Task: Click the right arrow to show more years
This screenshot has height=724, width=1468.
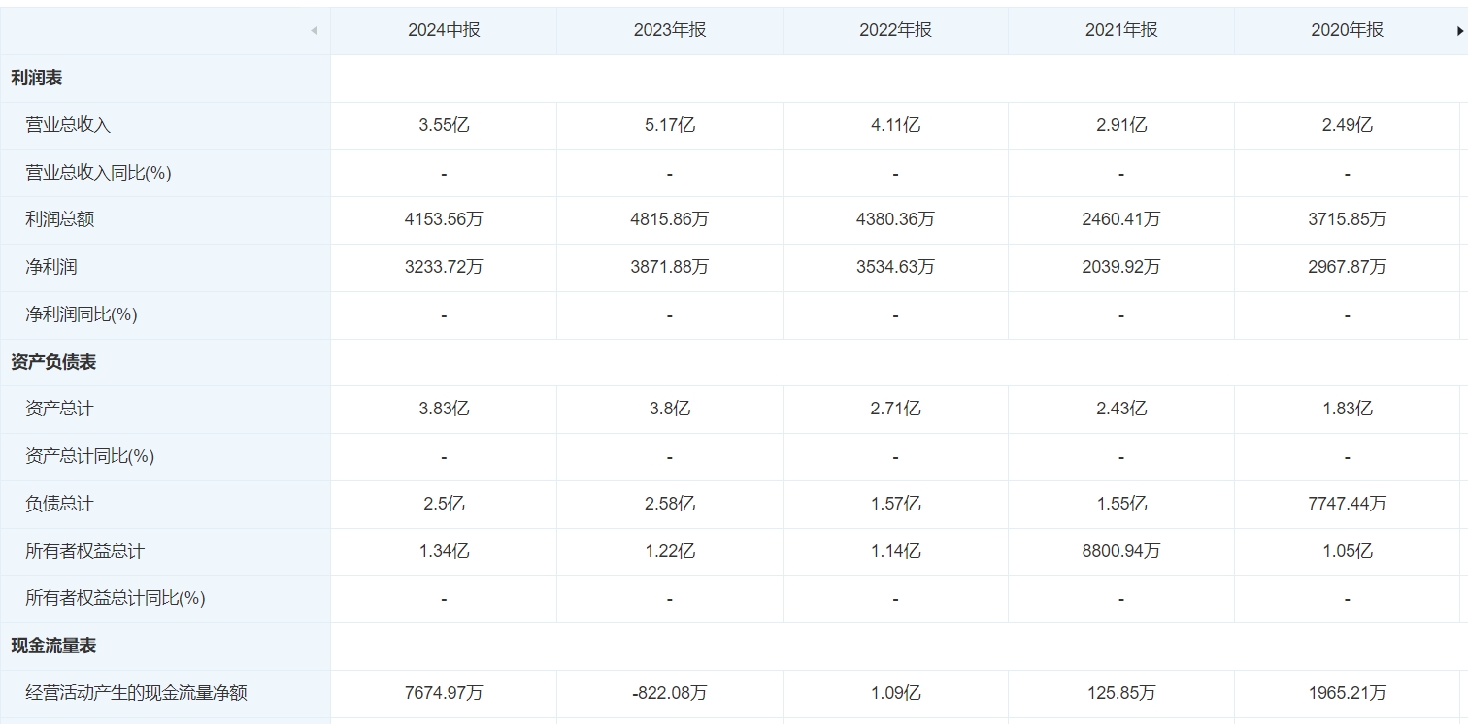Action: 1459,31
